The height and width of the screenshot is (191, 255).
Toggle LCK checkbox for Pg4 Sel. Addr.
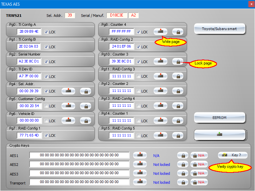pos(46,91)
